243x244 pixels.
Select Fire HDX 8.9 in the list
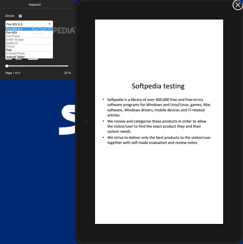(29, 29)
